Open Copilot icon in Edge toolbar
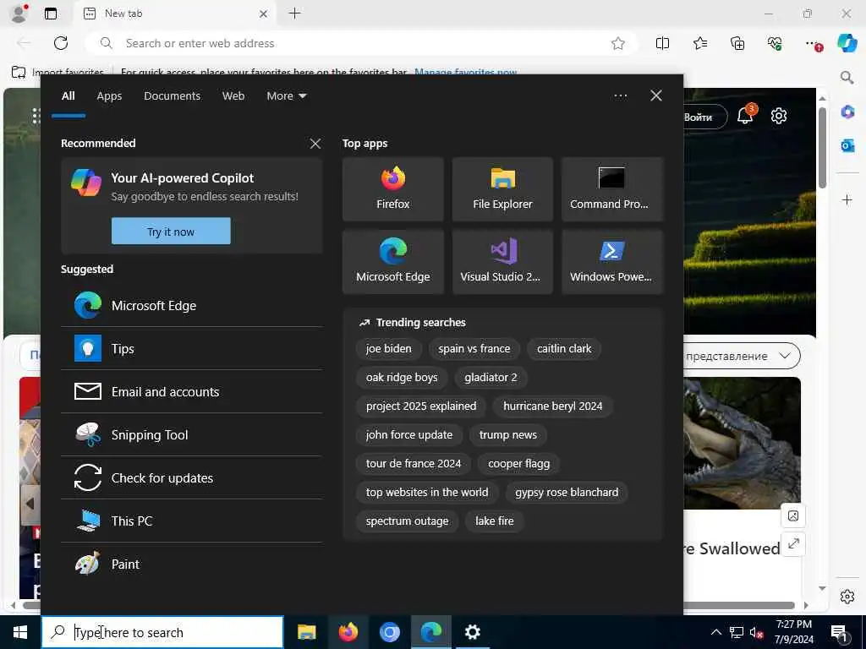This screenshot has width=866, height=649. (x=847, y=43)
